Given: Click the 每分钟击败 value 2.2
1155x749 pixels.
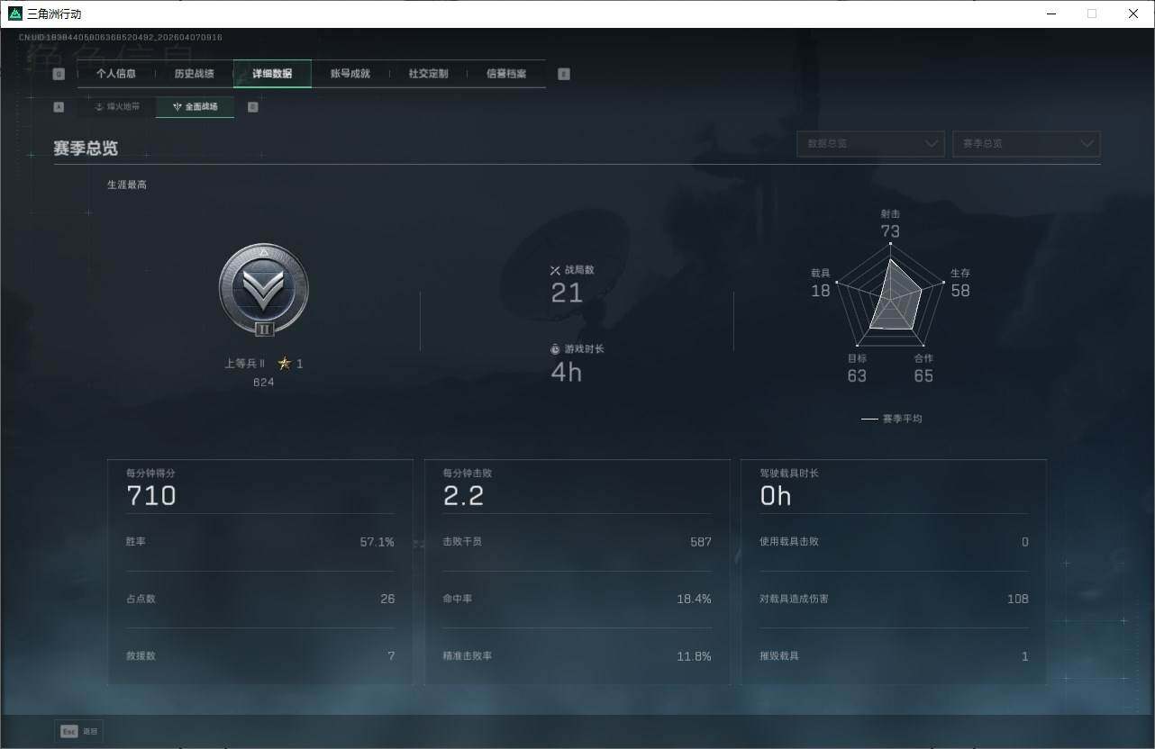Looking at the screenshot, I should click(x=464, y=496).
